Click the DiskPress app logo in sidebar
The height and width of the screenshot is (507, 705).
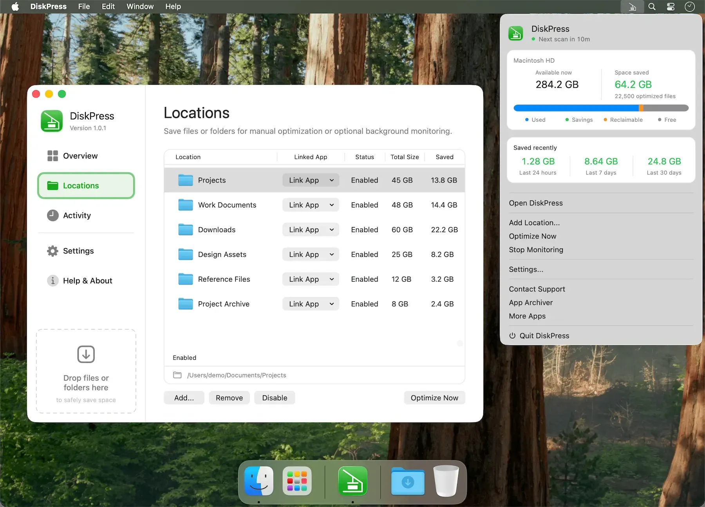[x=52, y=121]
